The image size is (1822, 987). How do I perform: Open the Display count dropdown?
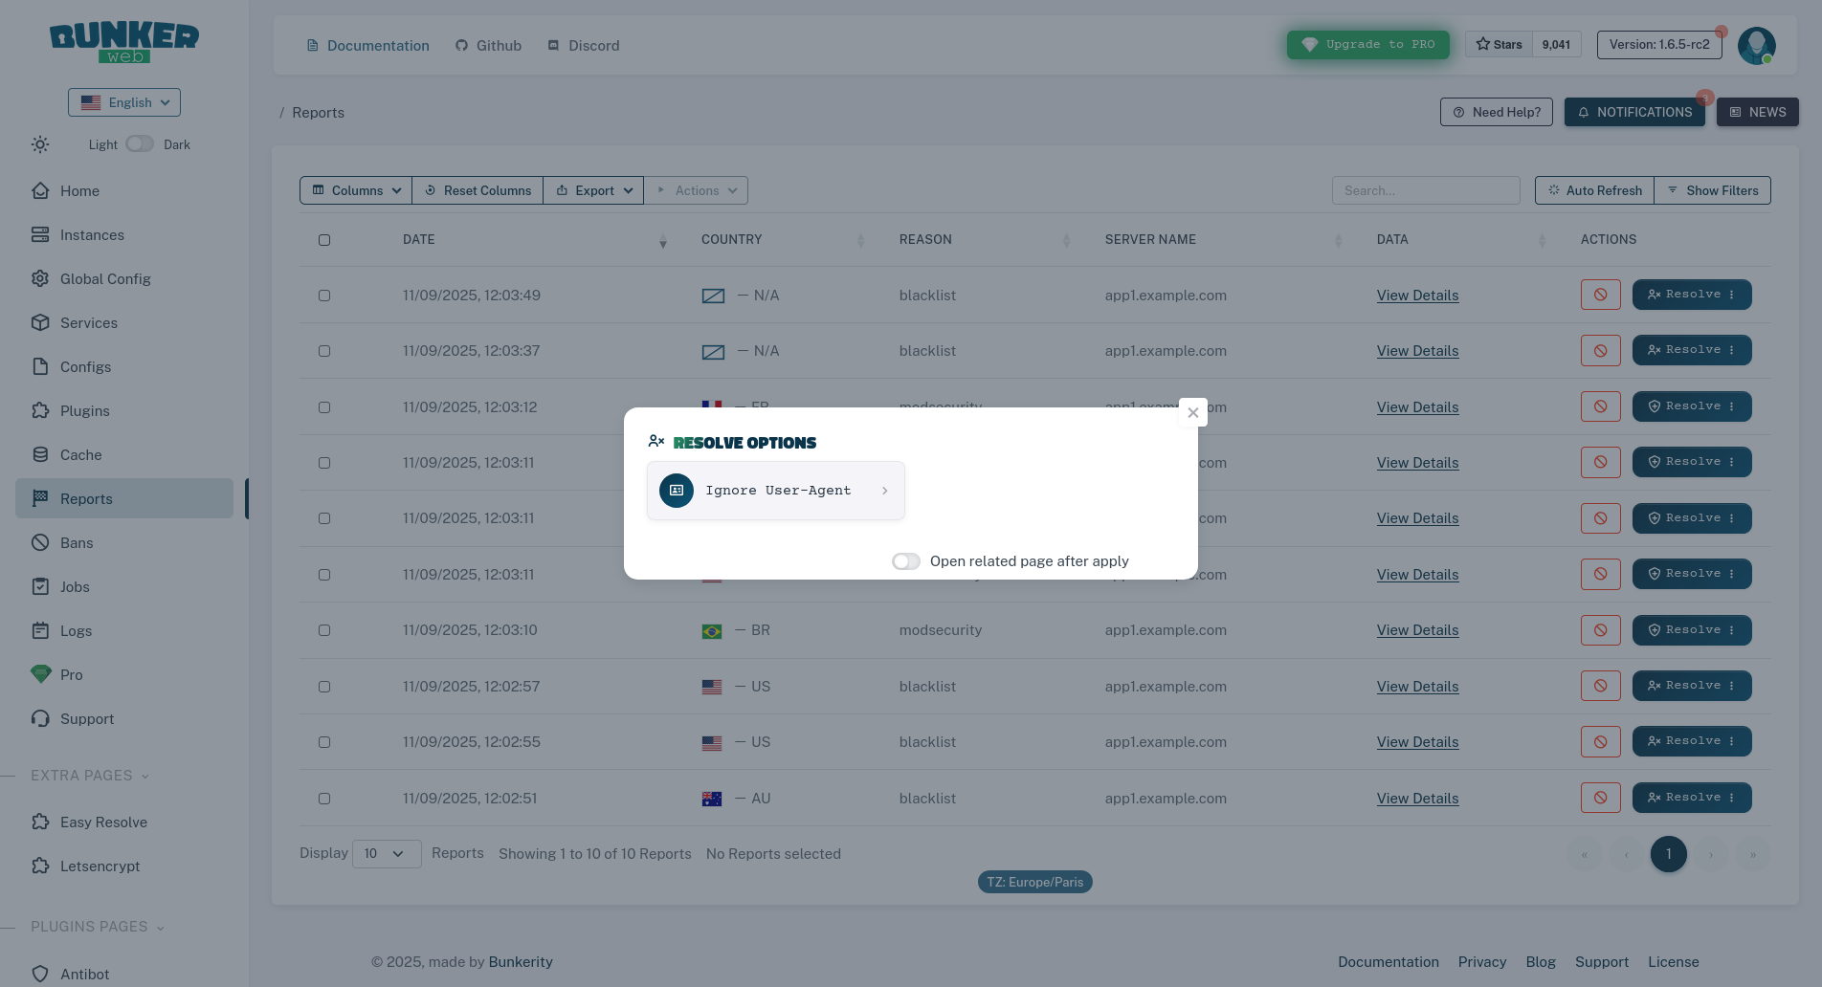(387, 853)
